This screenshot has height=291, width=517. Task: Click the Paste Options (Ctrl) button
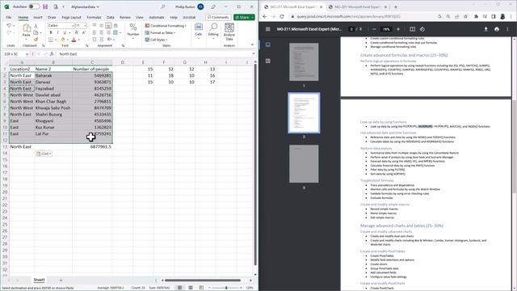tap(44, 154)
